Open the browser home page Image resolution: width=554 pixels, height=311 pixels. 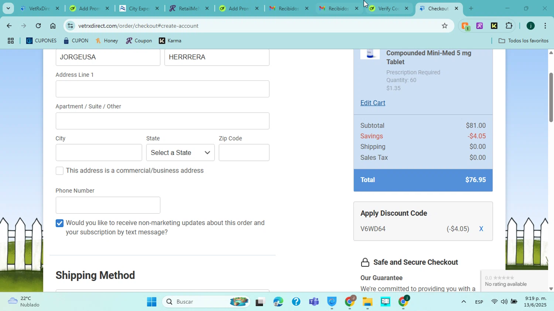point(53,26)
